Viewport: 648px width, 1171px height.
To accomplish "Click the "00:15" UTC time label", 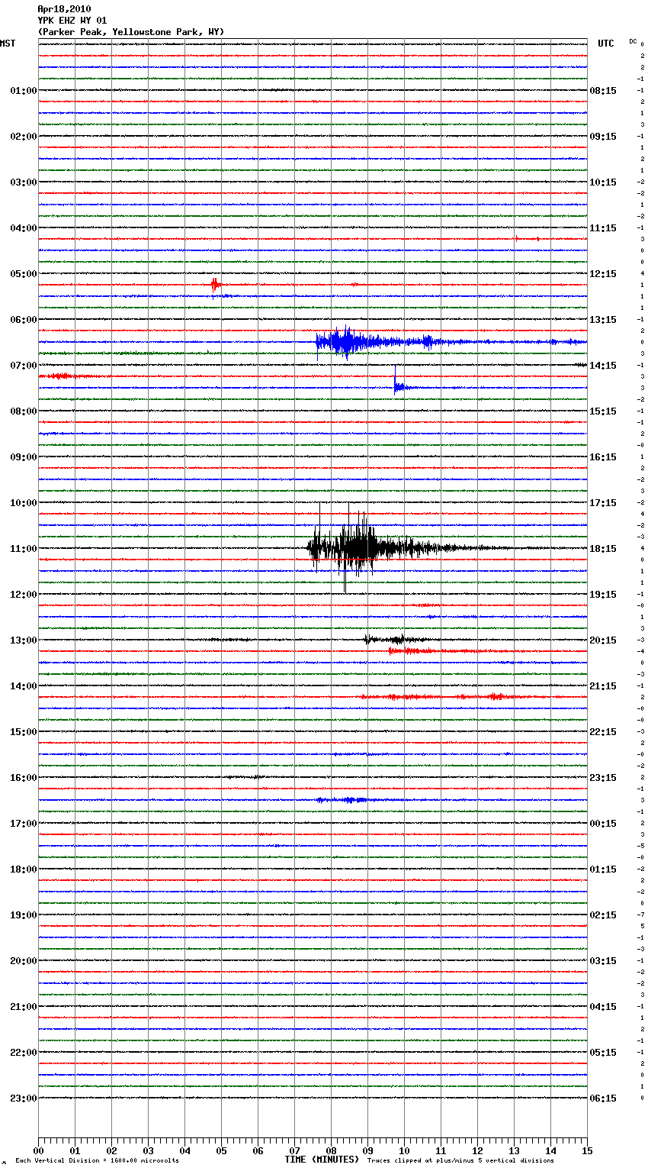I will pyautogui.click(x=603, y=824).
